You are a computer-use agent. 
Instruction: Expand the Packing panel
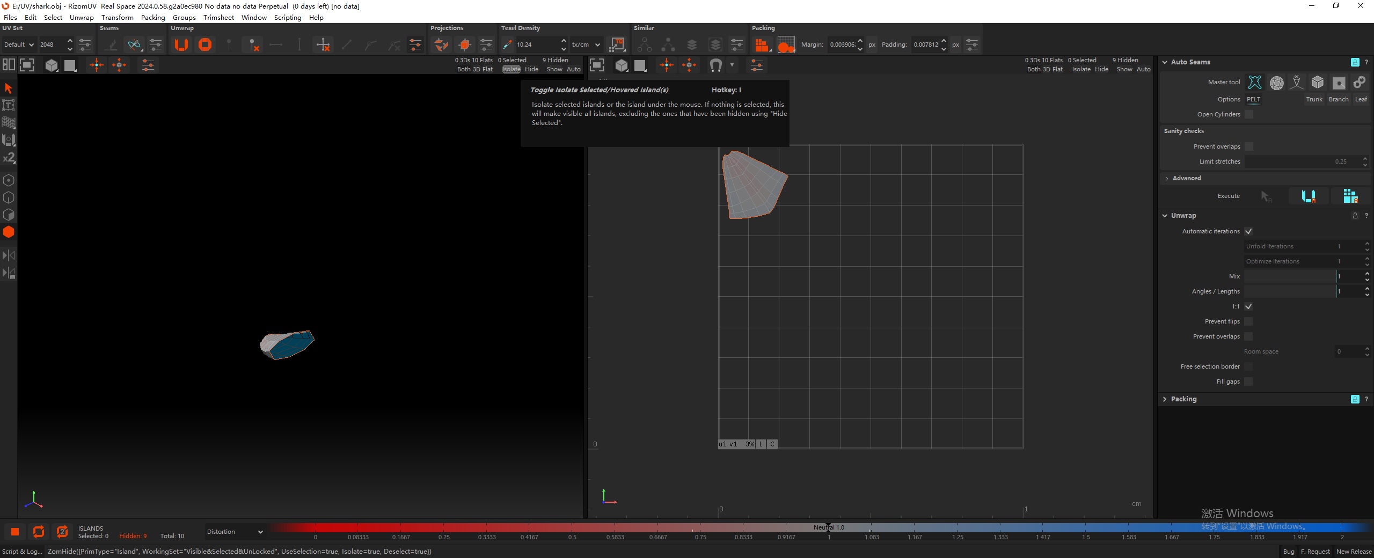coord(1183,399)
